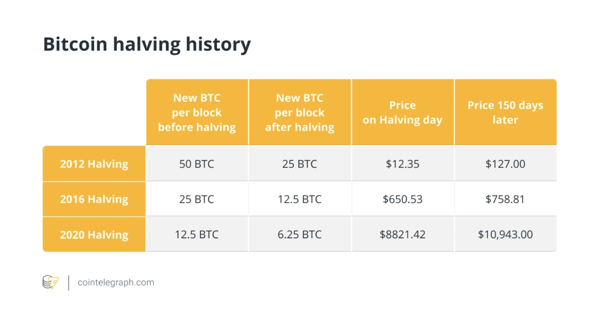Select the $650.53 price cell

coord(402,199)
